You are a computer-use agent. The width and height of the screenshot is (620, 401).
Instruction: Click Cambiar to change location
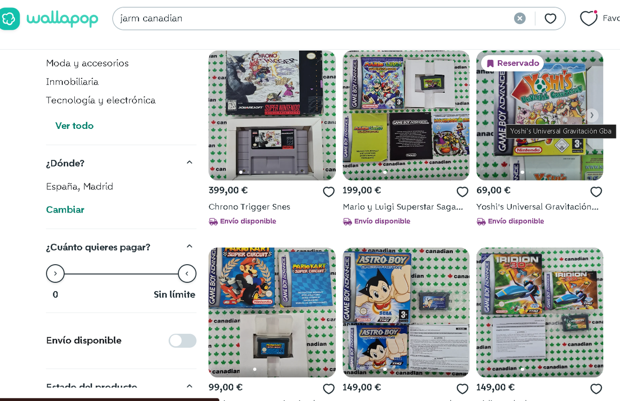point(65,210)
